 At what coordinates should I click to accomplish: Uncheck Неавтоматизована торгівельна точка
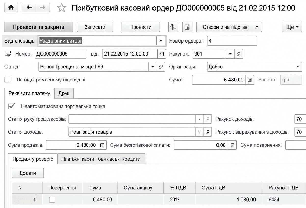[11, 106]
